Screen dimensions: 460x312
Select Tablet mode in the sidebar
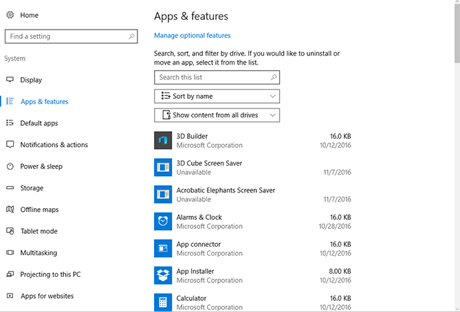click(x=39, y=231)
